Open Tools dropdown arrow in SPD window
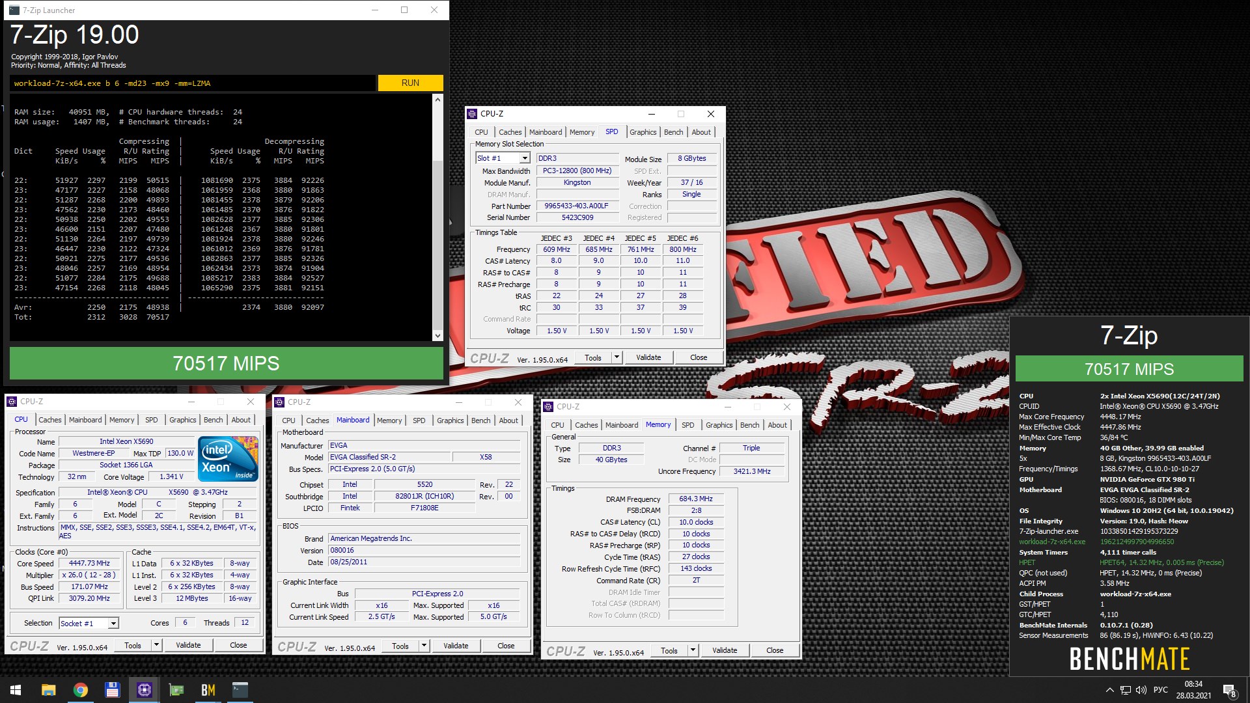 click(617, 357)
